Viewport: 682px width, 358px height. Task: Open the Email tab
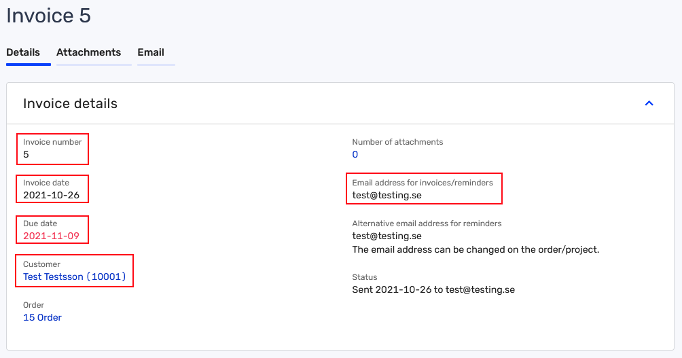click(151, 52)
